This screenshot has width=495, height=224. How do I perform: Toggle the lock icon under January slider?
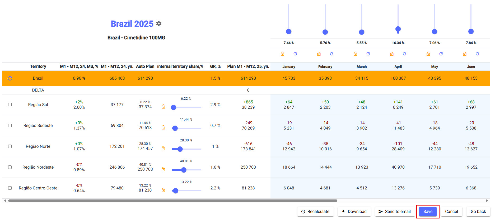tap(282, 54)
